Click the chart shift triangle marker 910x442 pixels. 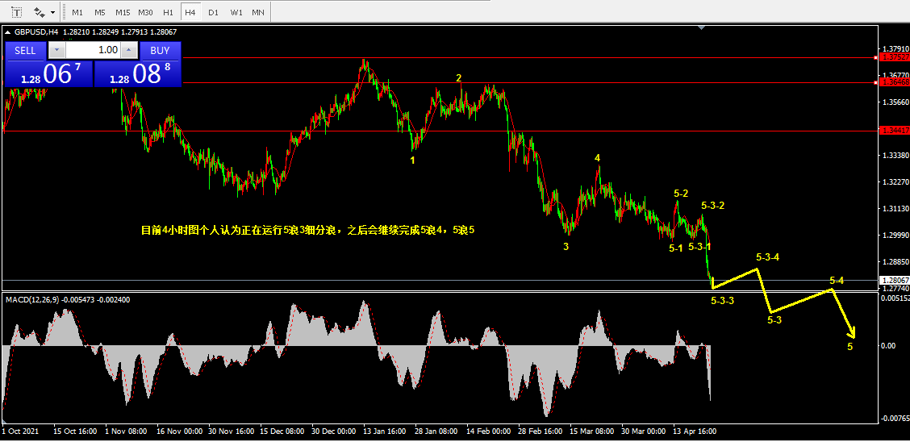click(x=702, y=27)
